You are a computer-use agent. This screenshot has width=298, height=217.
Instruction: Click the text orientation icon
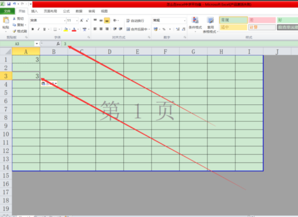click(115, 20)
